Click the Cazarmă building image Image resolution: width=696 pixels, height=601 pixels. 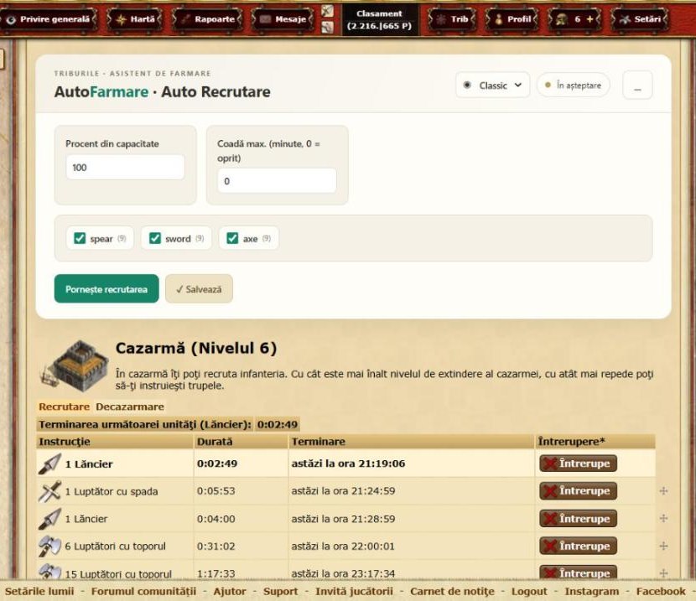point(75,366)
